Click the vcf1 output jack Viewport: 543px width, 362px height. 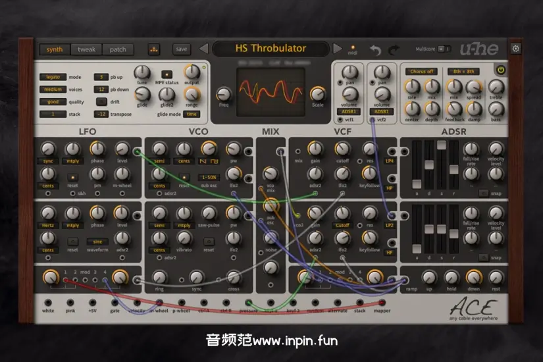point(340,120)
